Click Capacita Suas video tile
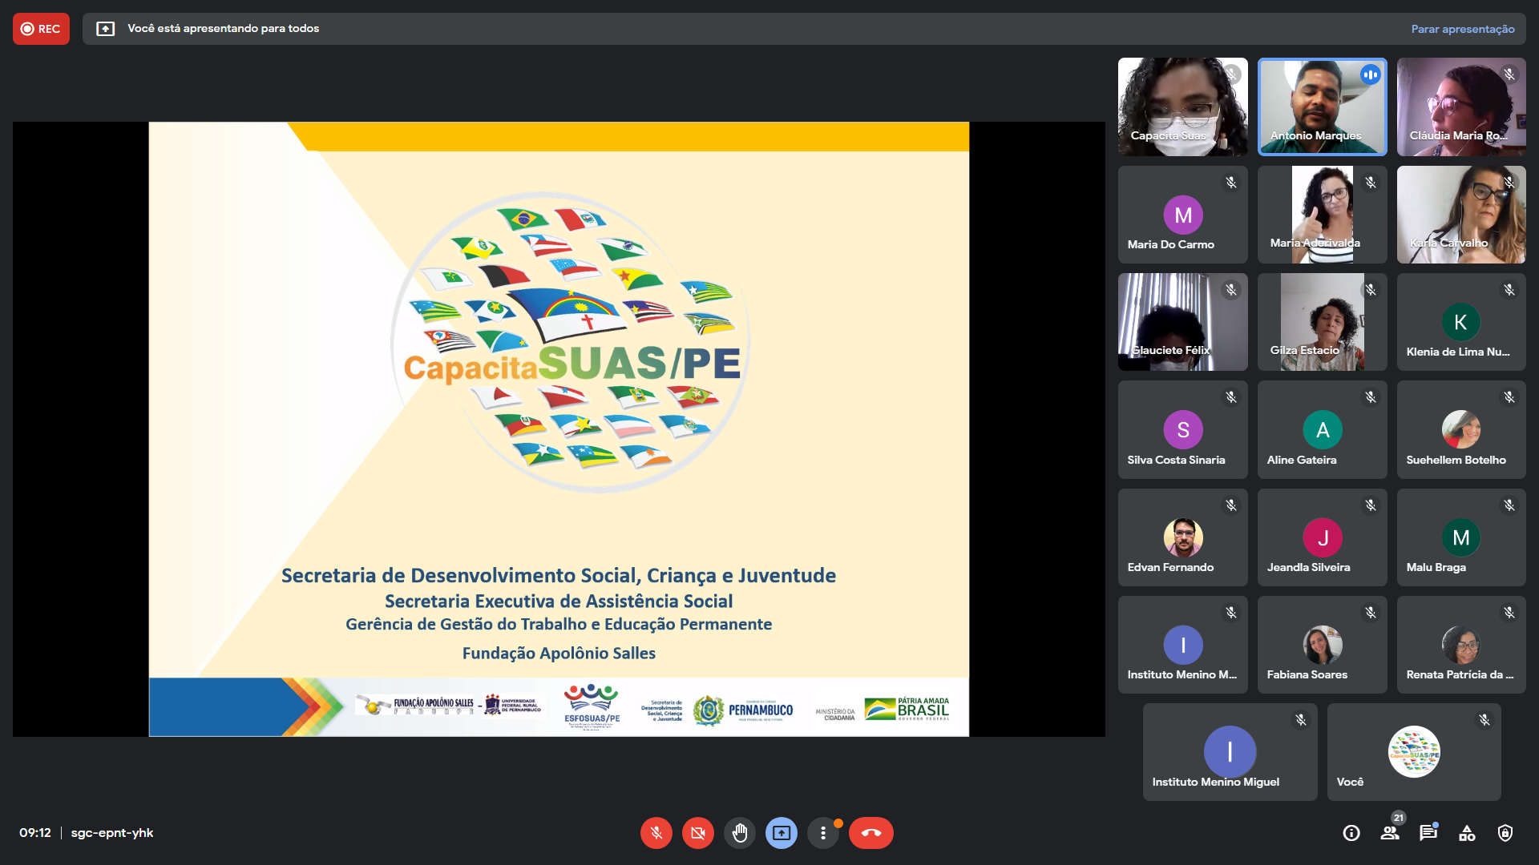 click(1182, 107)
